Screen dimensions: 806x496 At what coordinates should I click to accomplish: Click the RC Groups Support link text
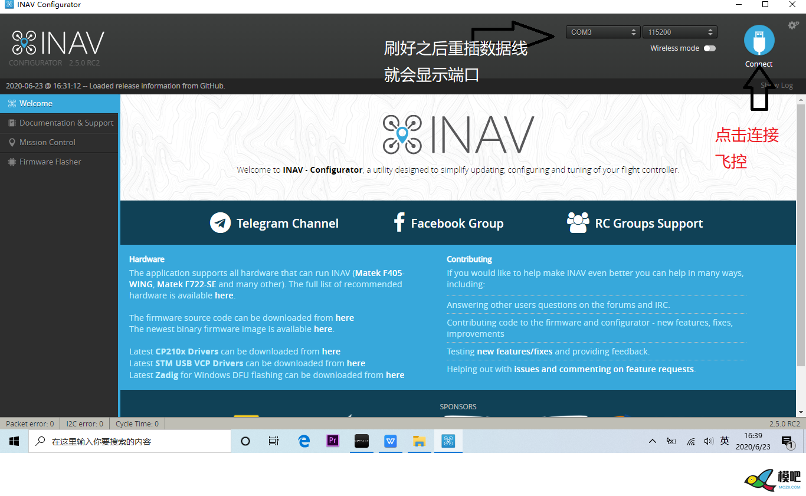point(649,224)
